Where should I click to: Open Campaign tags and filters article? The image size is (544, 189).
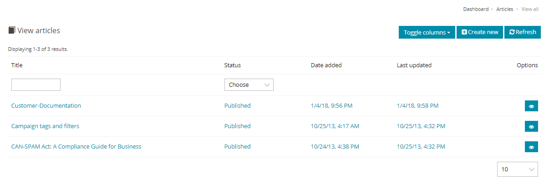pos(45,126)
